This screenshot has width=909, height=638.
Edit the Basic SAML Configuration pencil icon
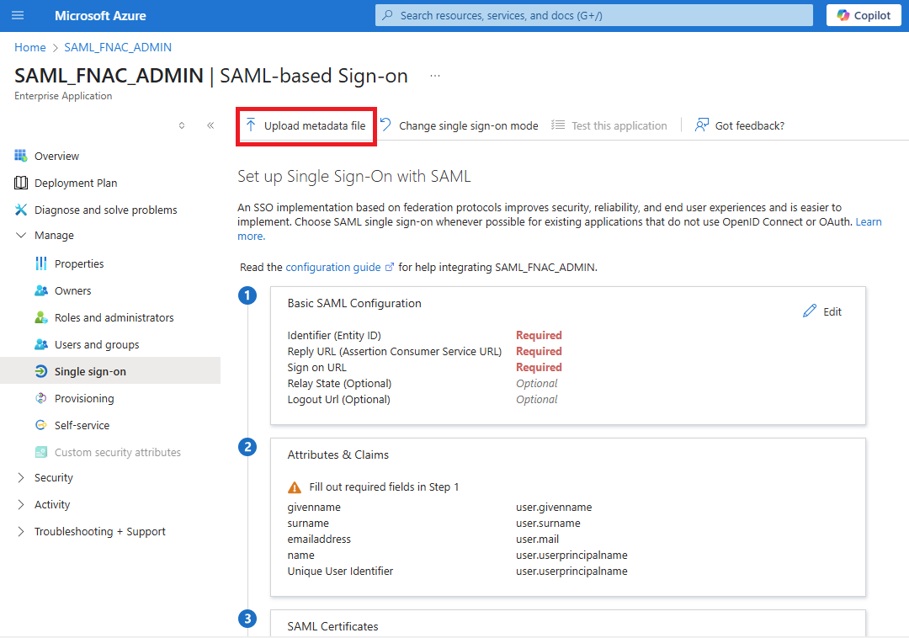(811, 311)
